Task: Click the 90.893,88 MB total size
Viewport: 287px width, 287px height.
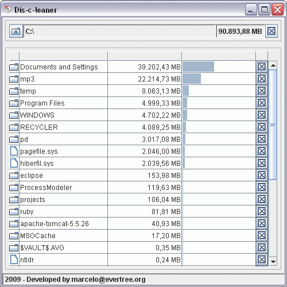Action: [x=240, y=31]
